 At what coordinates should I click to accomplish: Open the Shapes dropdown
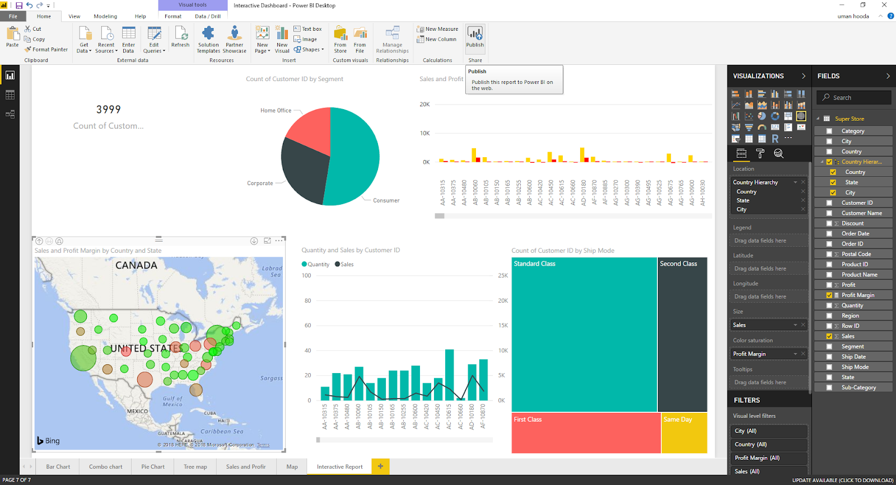(x=309, y=49)
